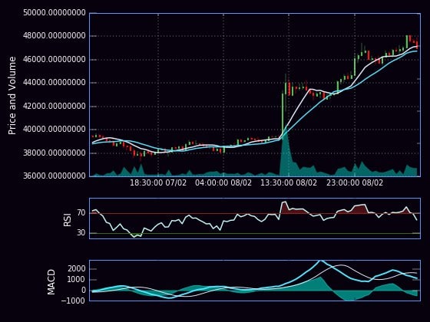The width and height of the screenshot is (430, 322).
Task: Click the tall green breakout candle near 13:30
Action: point(283,113)
